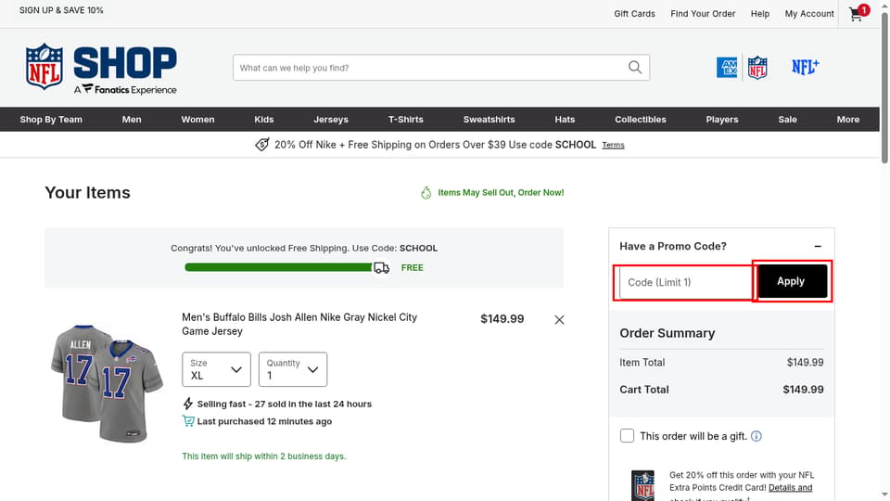The width and height of the screenshot is (890, 501).
Task: Open the Players menu
Action: tap(722, 120)
